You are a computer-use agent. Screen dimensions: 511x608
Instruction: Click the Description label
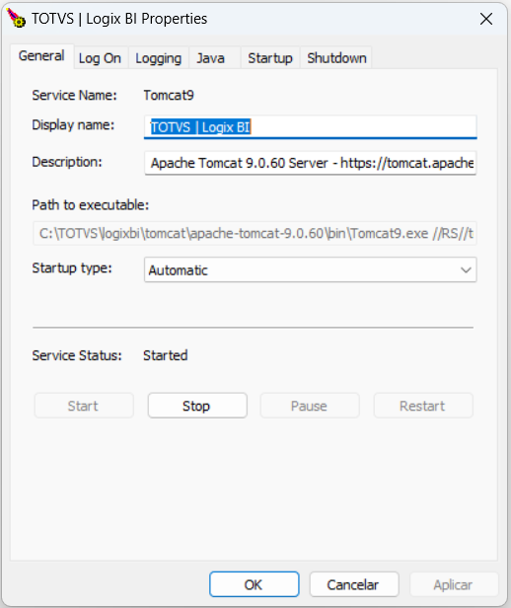coord(67,162)
